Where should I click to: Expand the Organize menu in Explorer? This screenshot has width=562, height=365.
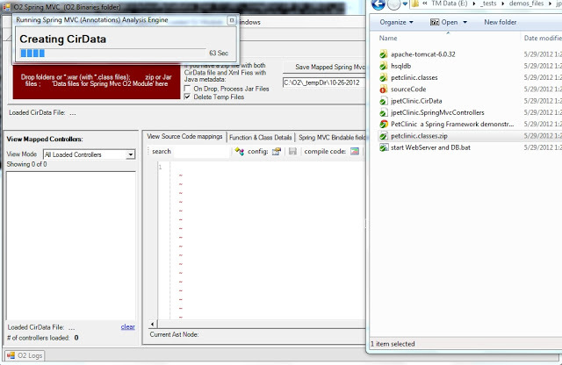tap(396, 22)
